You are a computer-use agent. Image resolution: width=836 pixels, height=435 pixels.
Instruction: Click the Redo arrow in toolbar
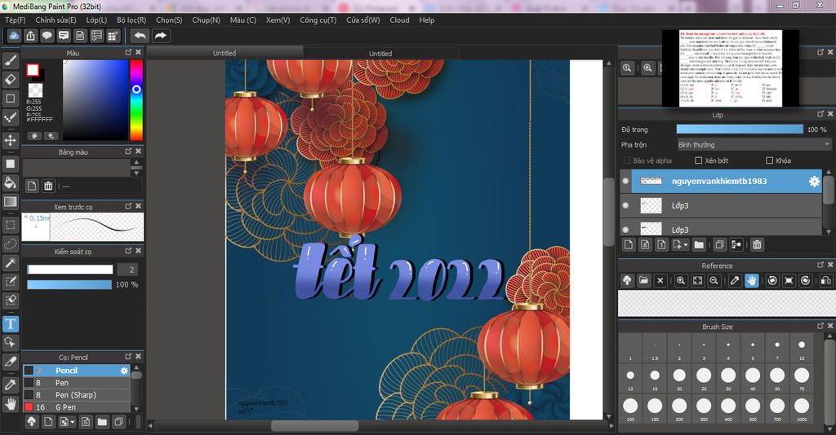[160, 36]
